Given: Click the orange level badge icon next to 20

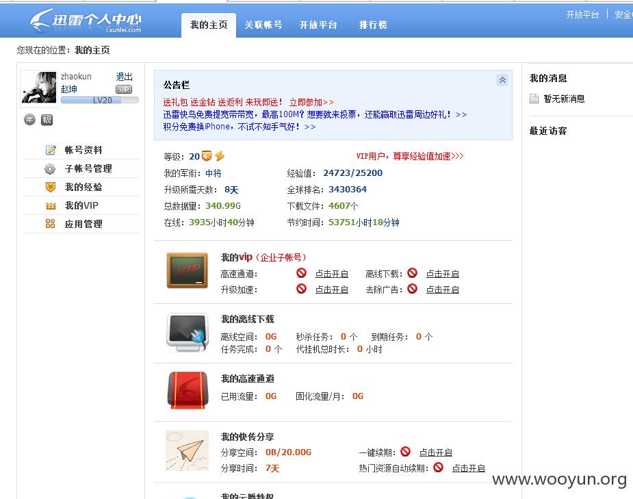Looking at the screenshot, I should tap(207, 156).
